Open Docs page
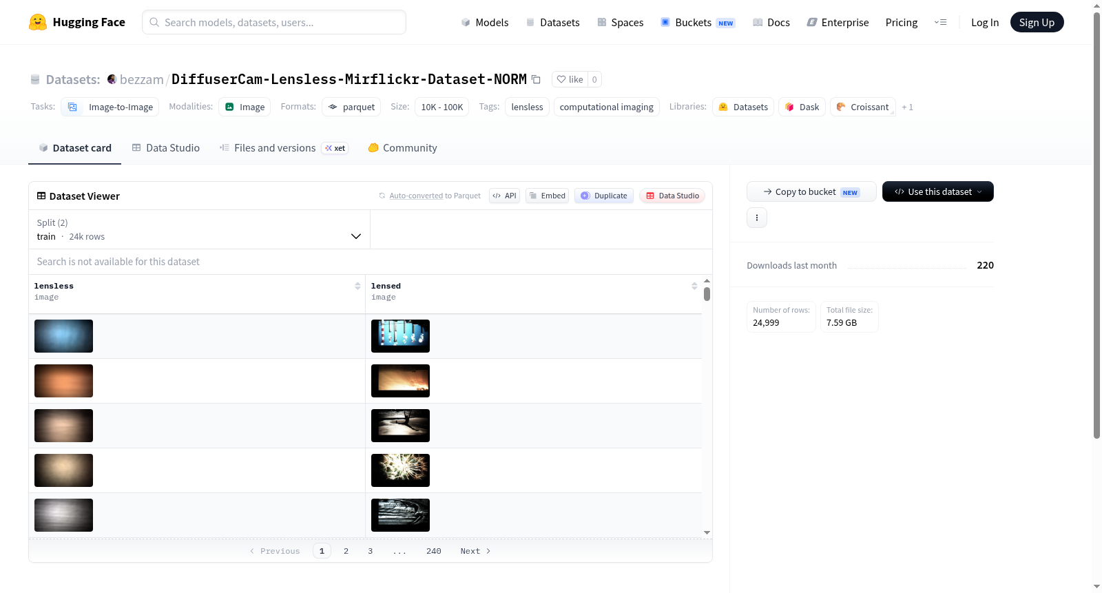 click(771, 22)
